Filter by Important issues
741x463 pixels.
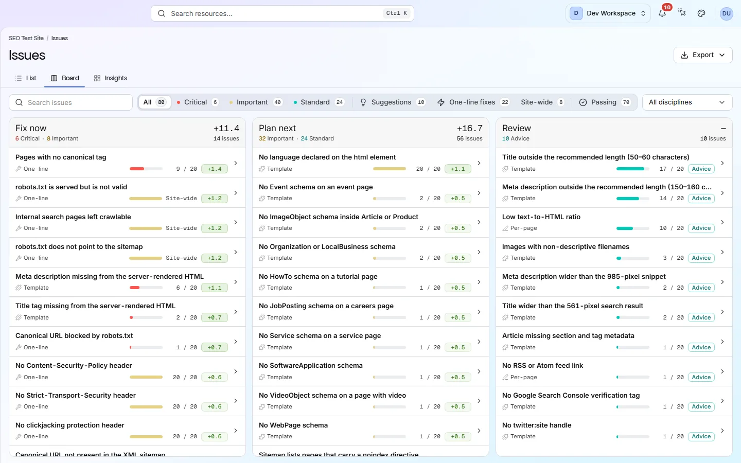click(256, 102)
